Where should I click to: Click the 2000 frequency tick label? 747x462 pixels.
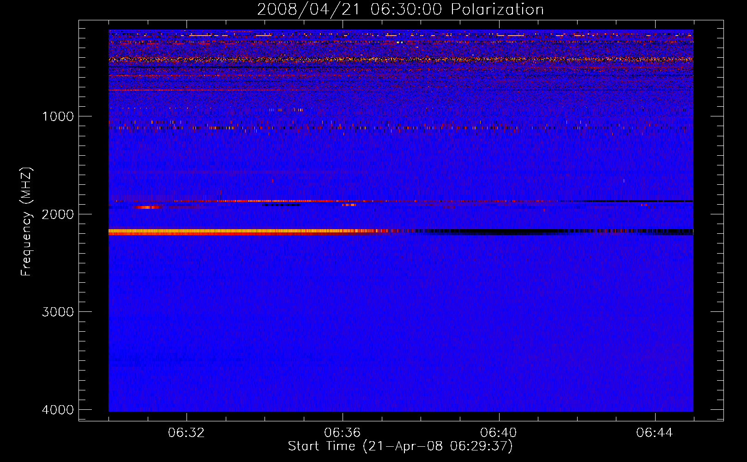57,214
